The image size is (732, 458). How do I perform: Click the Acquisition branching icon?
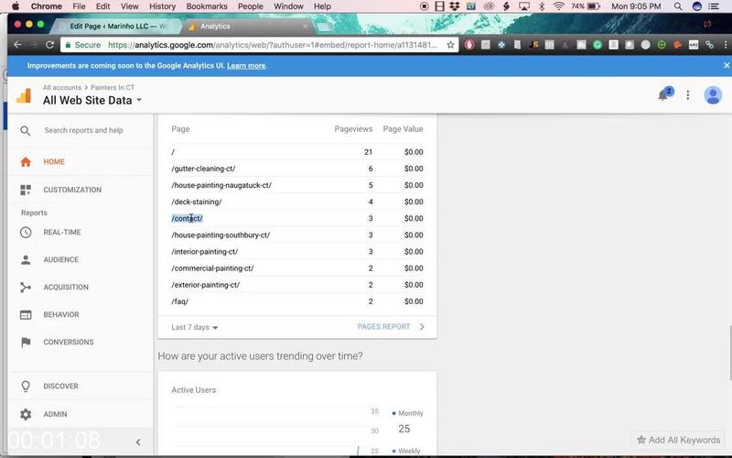(26, 288)
